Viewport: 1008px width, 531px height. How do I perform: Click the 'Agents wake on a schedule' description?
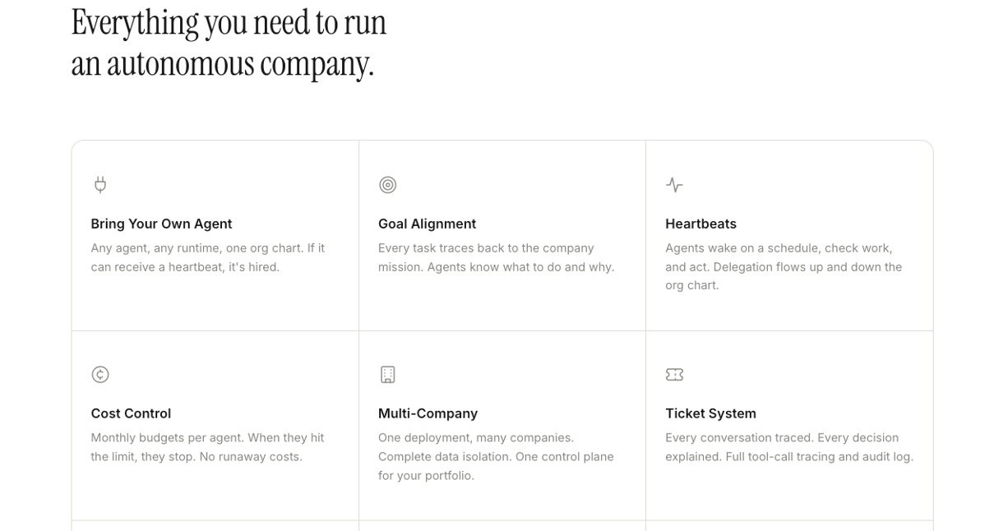tap(784, 266)
